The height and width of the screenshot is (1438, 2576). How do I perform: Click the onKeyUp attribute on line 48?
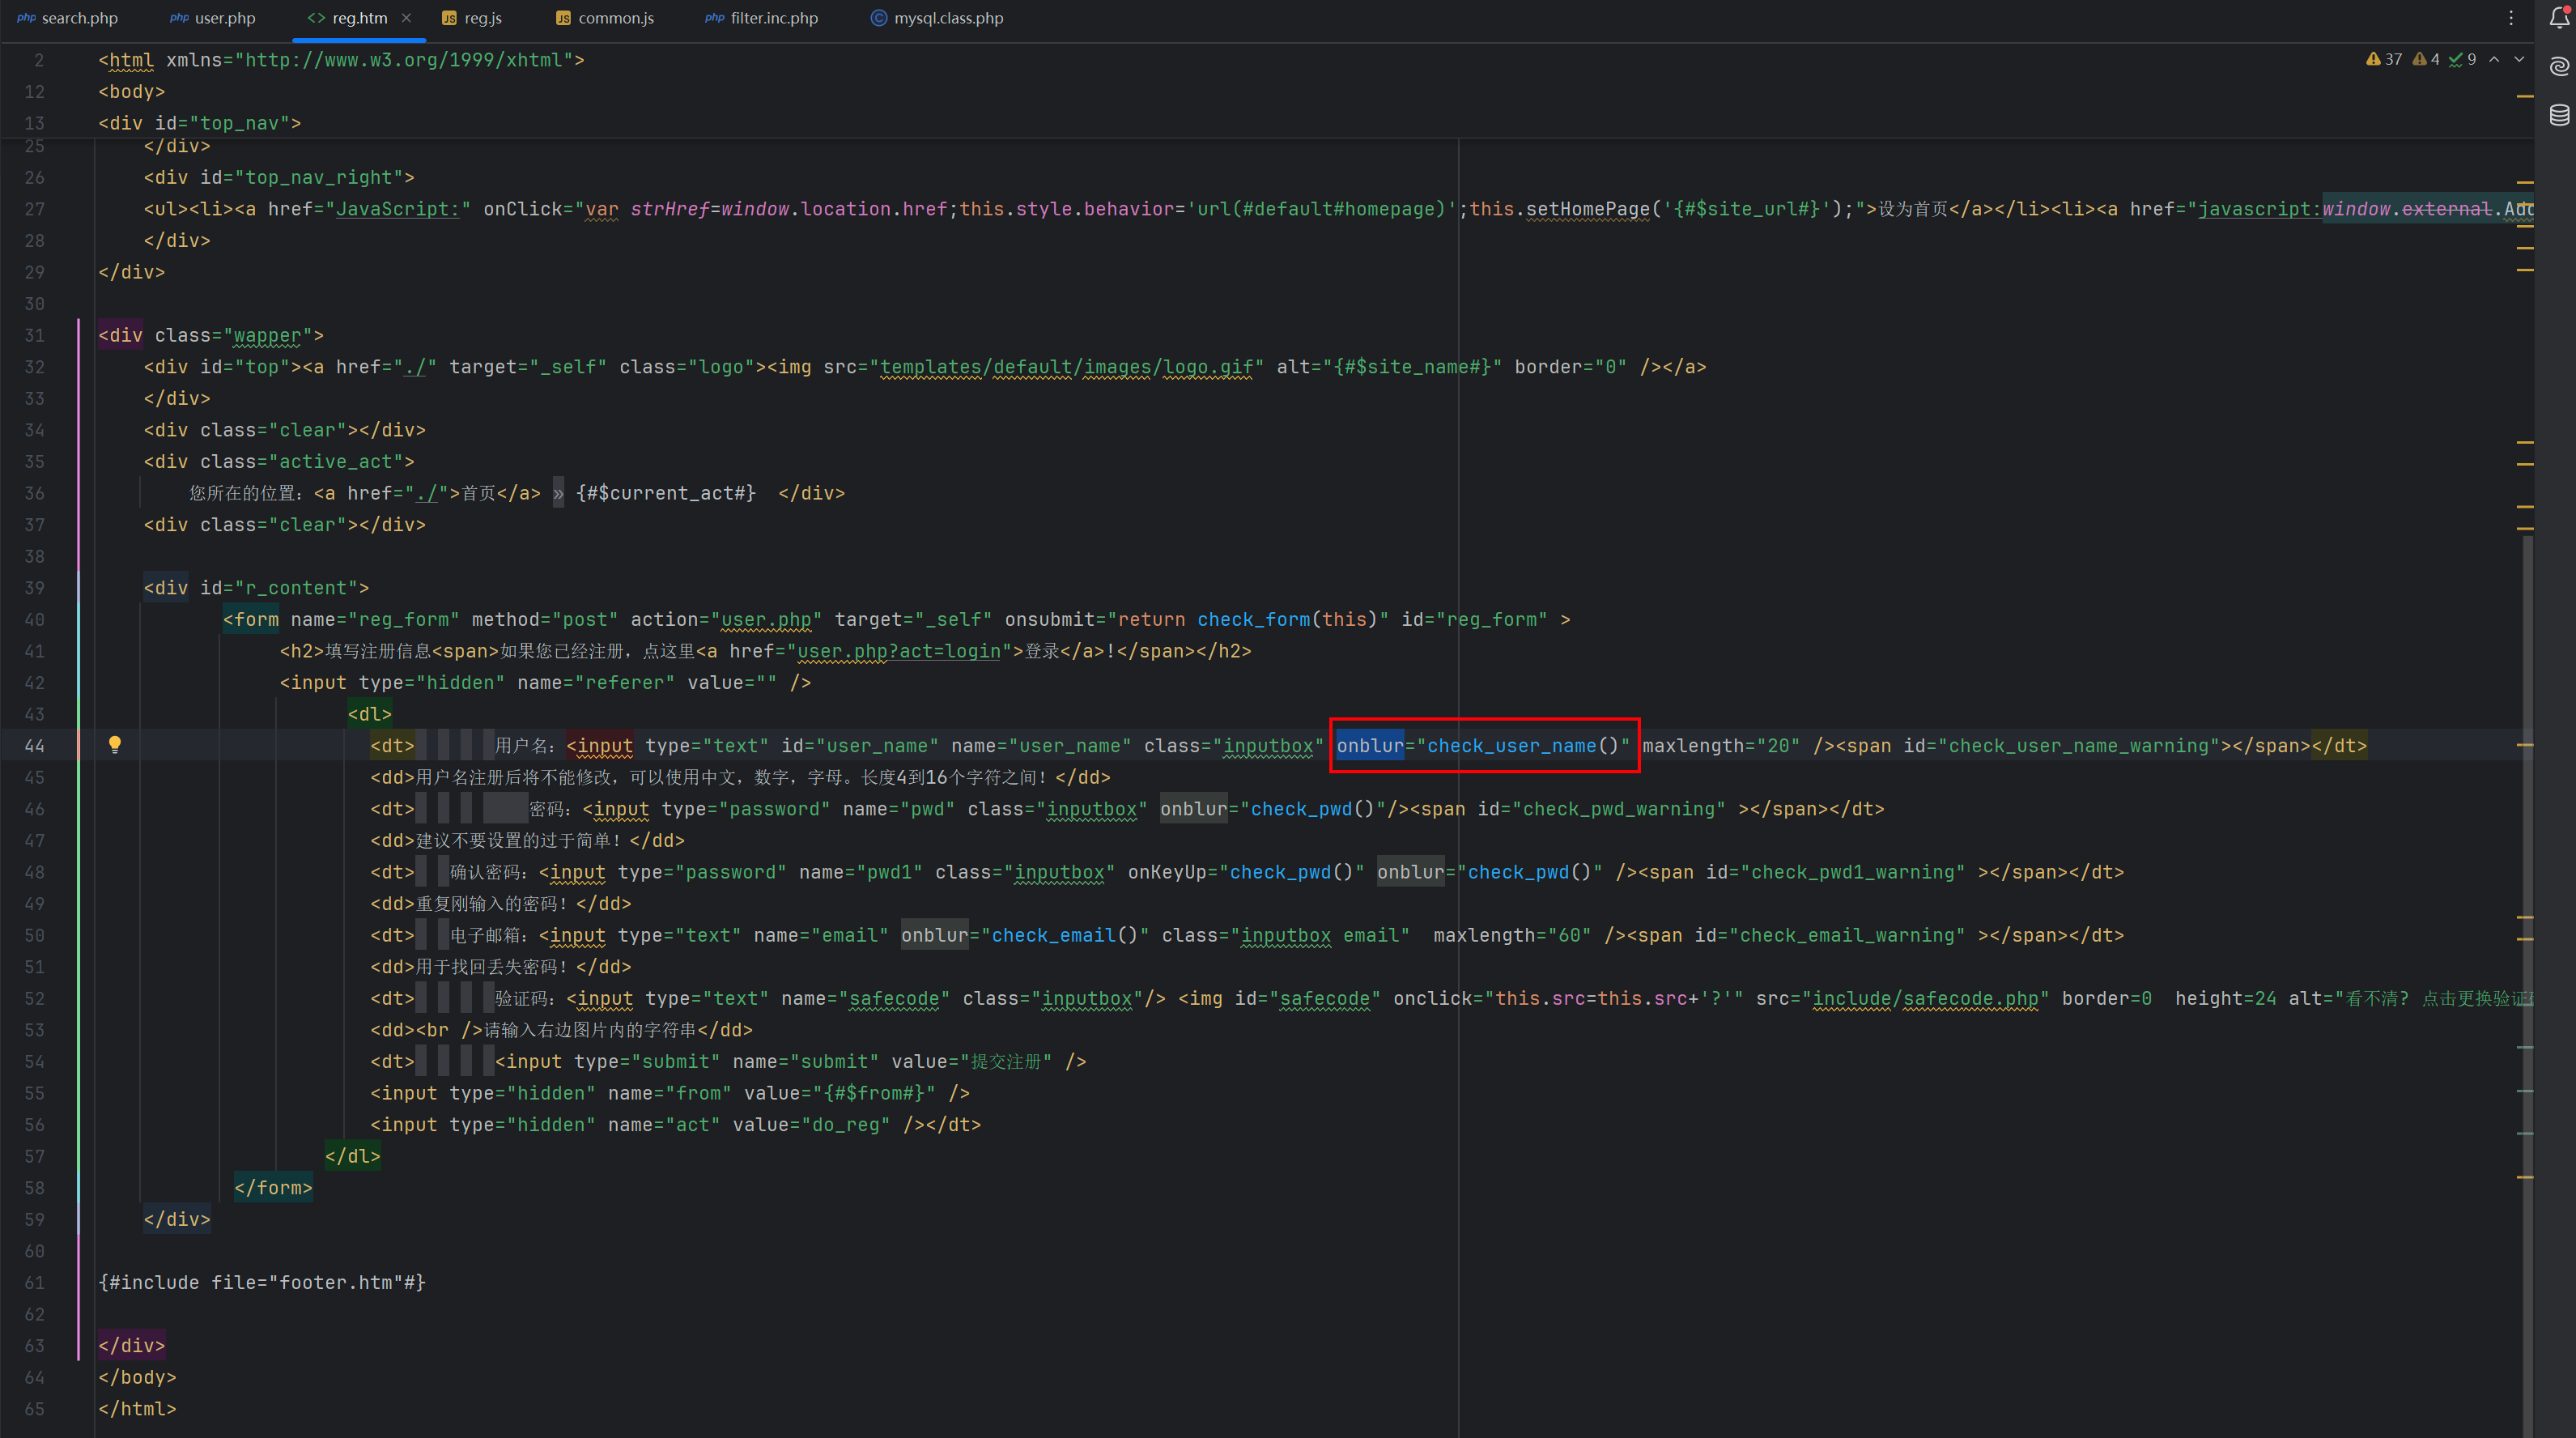1166,873
